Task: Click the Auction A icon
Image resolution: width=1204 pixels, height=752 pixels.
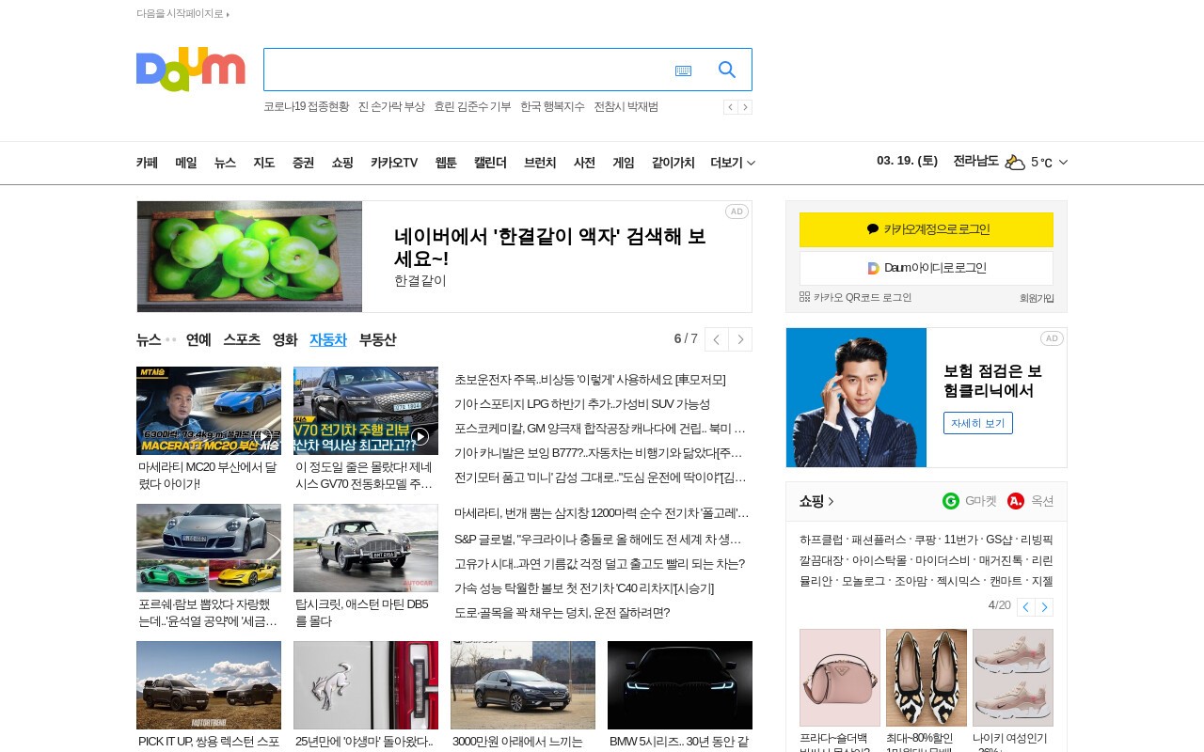Action: click(x=1016, y=501)
